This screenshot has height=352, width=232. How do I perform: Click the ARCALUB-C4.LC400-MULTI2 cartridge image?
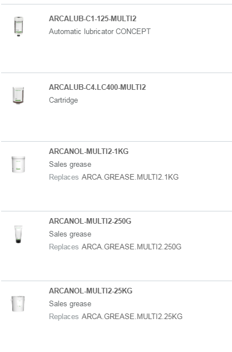18,95
